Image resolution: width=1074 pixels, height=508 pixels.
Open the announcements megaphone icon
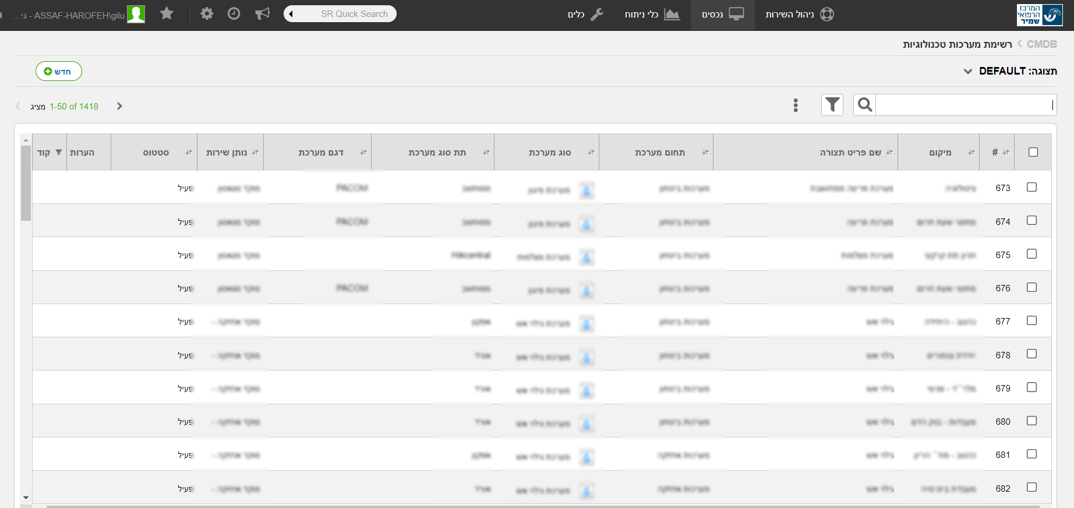coord(263,13)
